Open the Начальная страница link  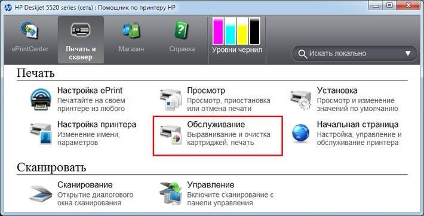[358, 125]
